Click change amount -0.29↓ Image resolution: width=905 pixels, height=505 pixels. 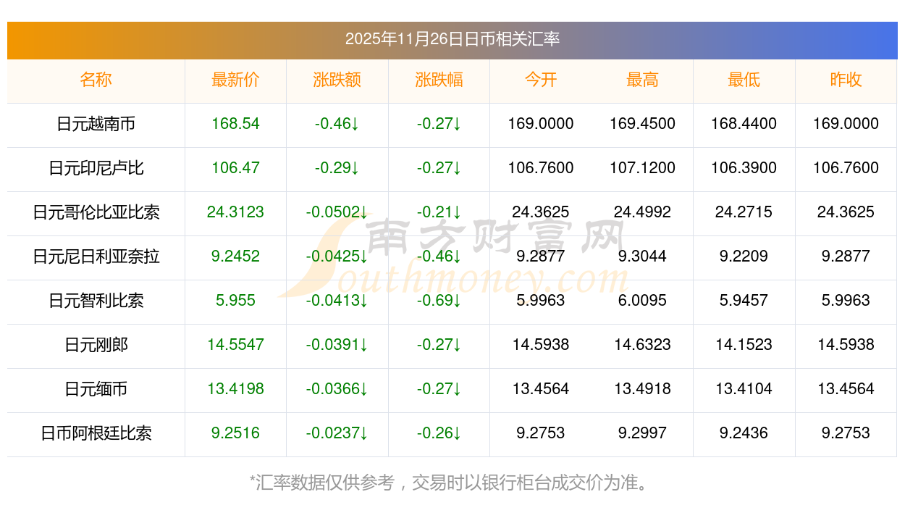tap(337, 168)
